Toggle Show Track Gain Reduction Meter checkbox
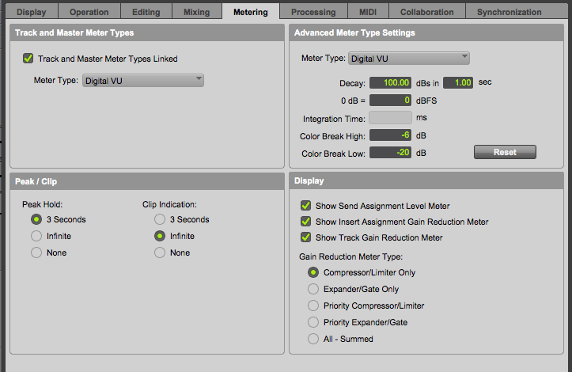 (305, 237)
